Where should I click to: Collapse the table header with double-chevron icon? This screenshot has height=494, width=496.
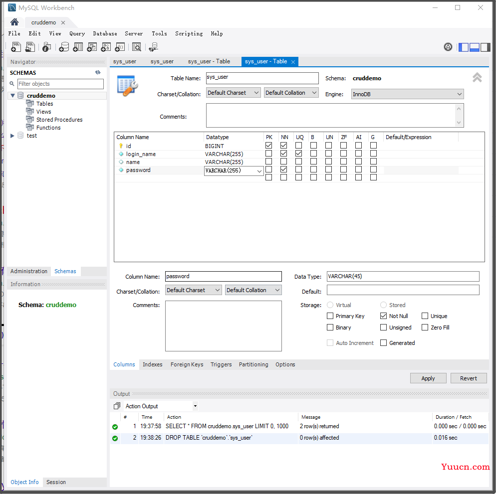click(x=477, y=77)
